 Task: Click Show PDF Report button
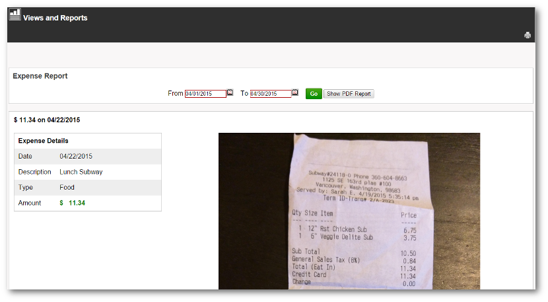tap(349, 94)
